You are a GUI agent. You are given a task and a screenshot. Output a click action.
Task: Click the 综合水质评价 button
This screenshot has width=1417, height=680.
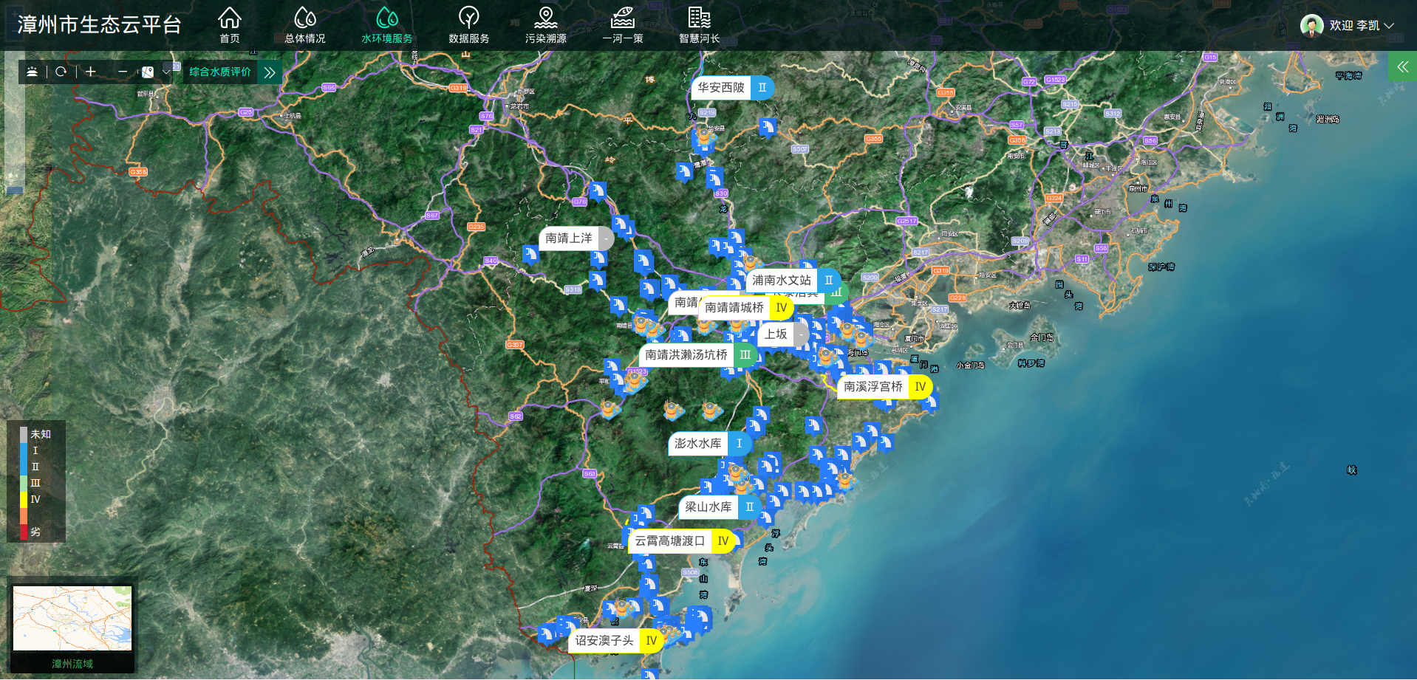pyautogui.click(x=220, y=72)
